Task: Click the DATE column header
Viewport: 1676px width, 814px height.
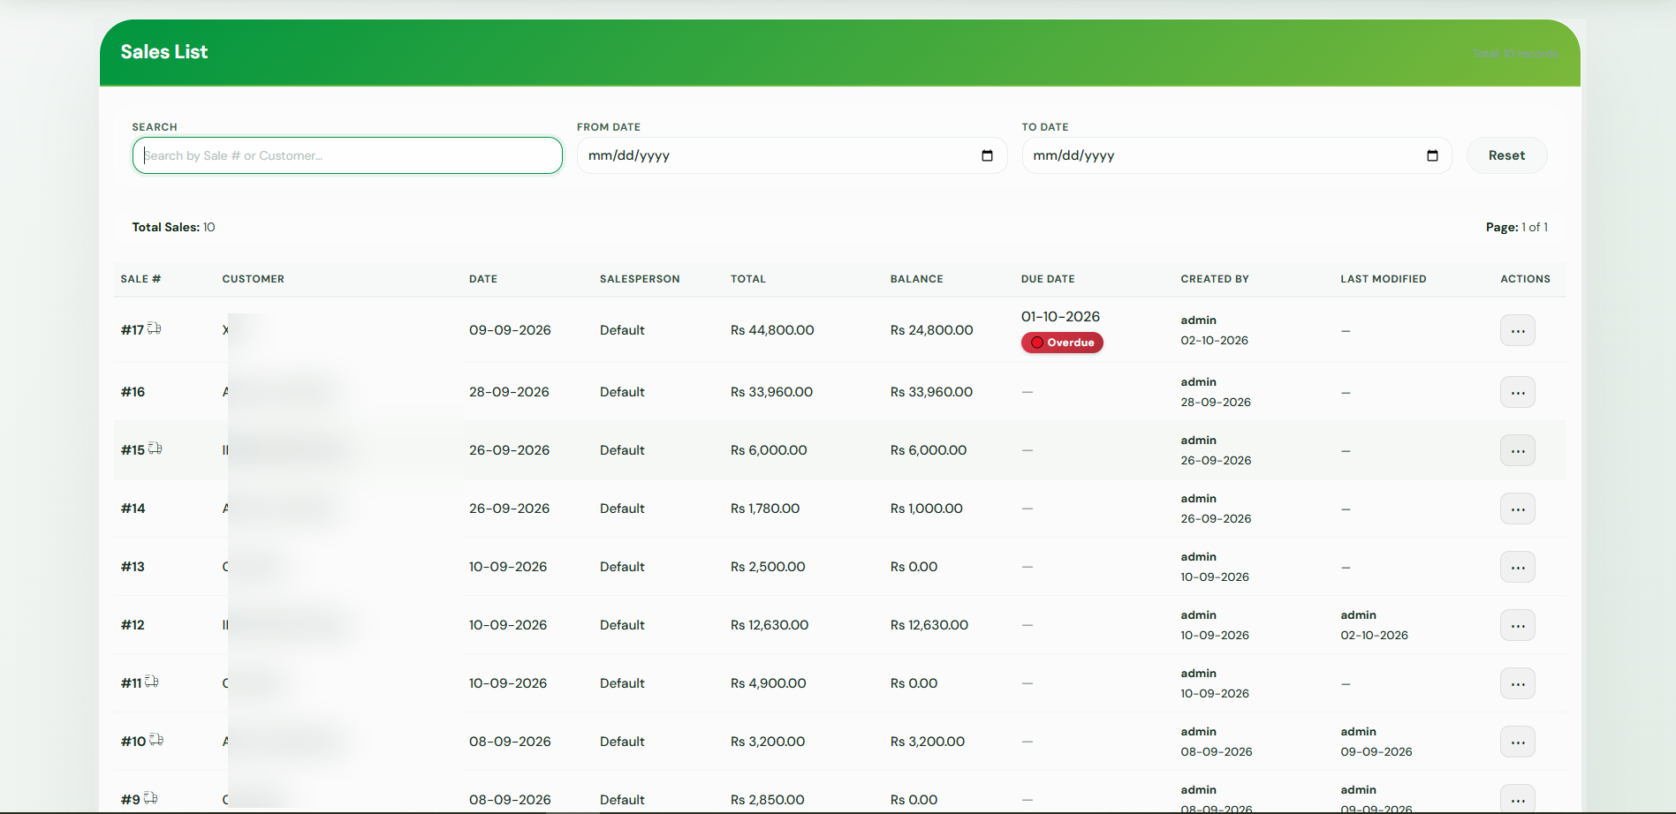Action: (x=483, y=279)
